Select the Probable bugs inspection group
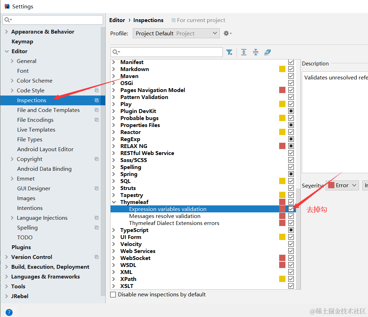The image size is (368, 317). (140, 118)
